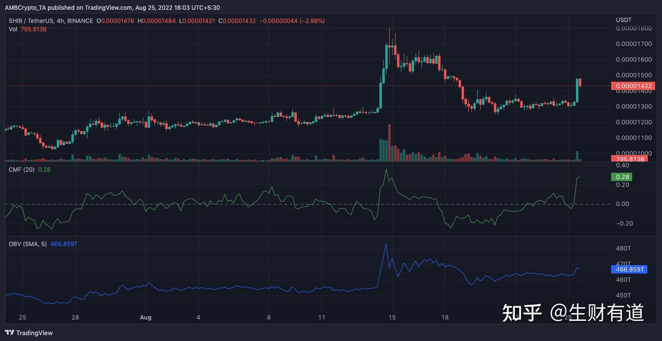
Task: Click the TradingView logo icon
Action: tap(9, 333)
